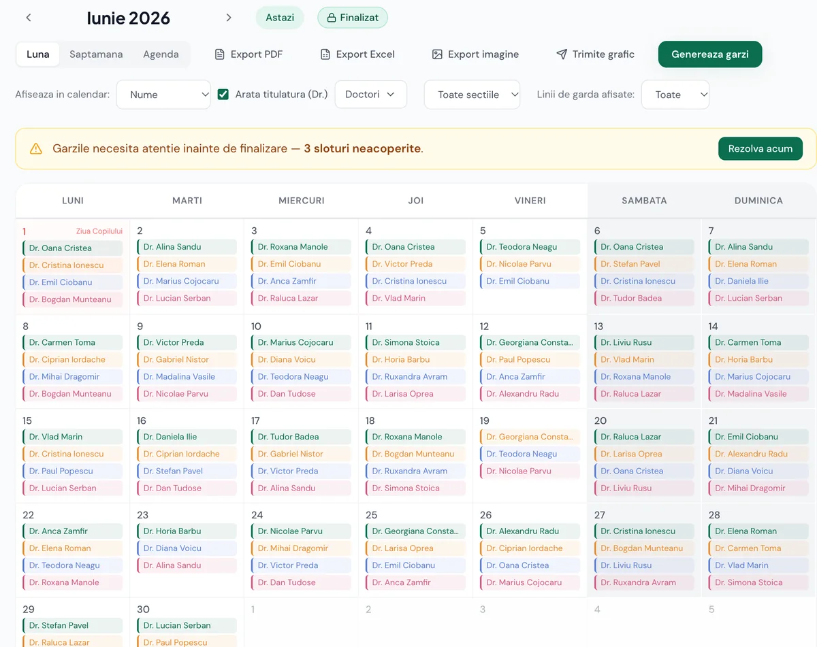Select Dr. Emil Ciobanu on June 25
This screenshot has height=647, width=817.
[415, 566]
